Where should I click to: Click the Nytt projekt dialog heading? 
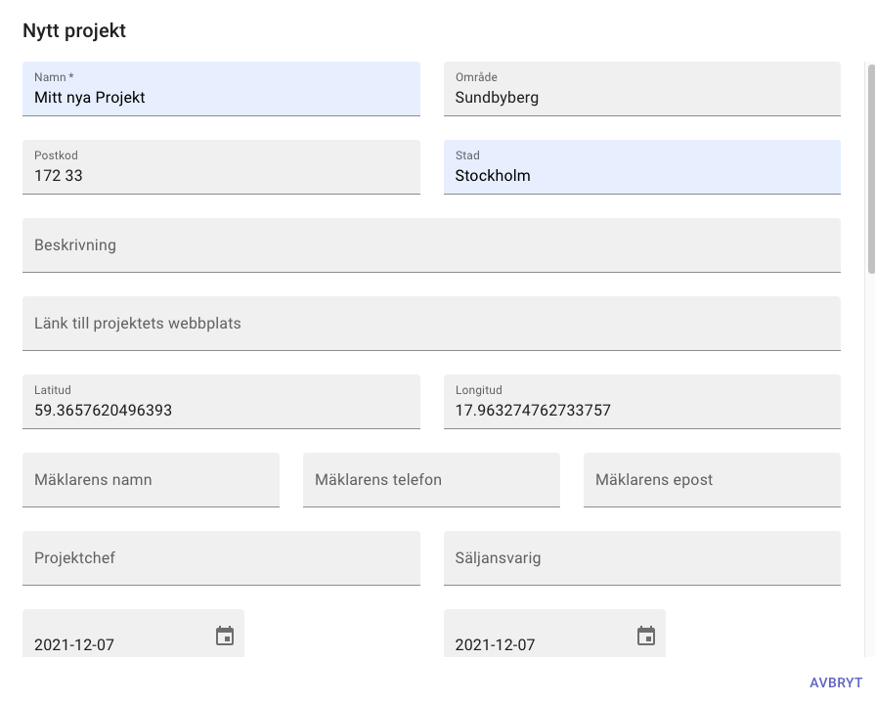coord(74,31)
